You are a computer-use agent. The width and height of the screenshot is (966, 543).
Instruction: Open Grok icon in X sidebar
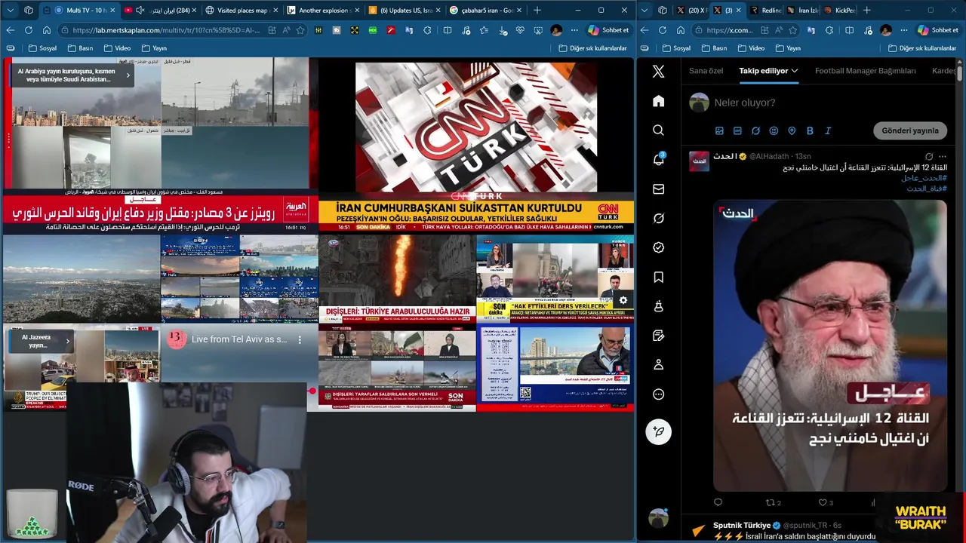coord(658,218)
